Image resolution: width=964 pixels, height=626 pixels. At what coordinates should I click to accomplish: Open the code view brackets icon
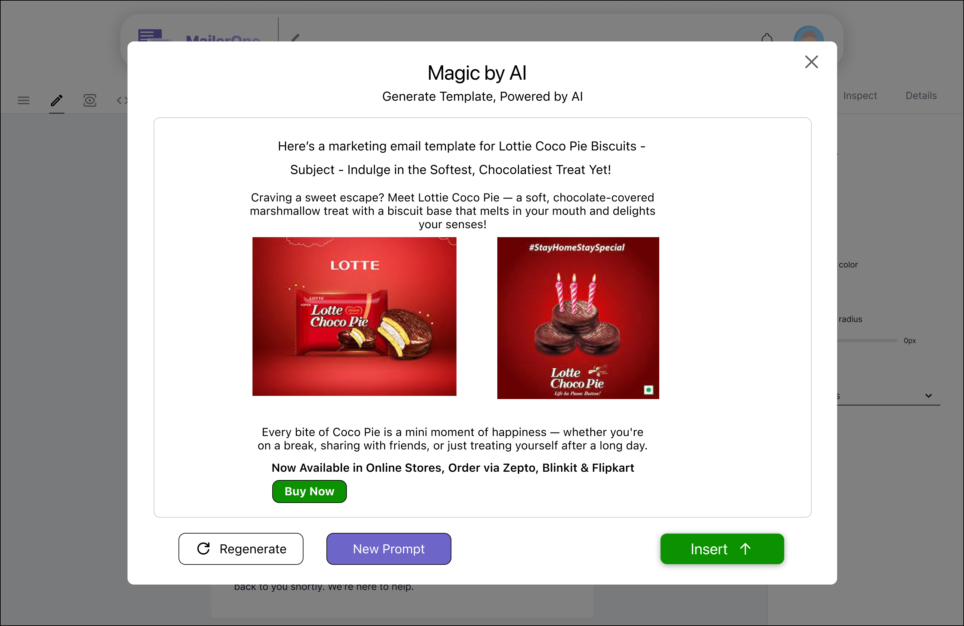point(122,100)
